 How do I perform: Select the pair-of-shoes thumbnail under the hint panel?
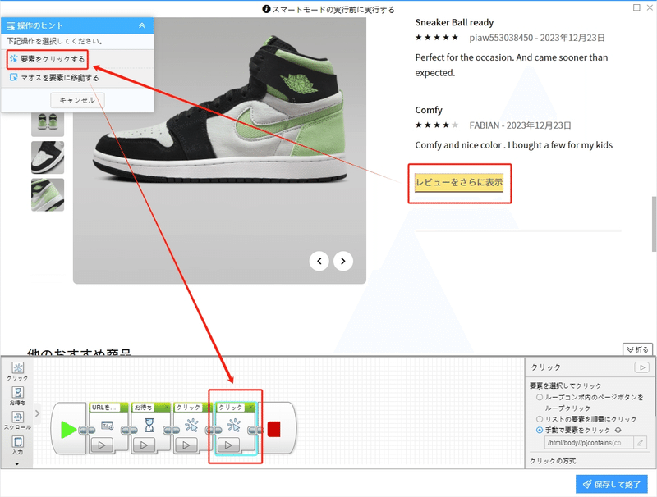tap(48, 125)
